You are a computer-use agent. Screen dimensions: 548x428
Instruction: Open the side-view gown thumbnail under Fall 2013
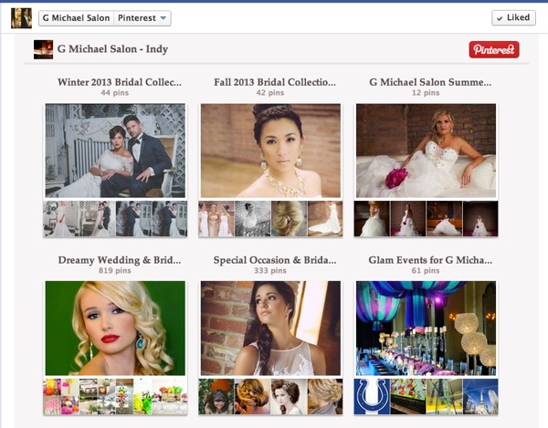pos(325,219)
